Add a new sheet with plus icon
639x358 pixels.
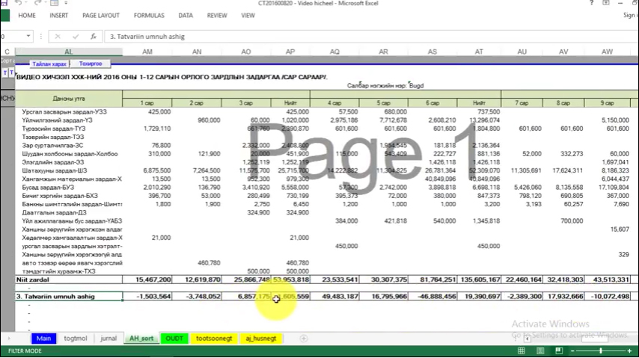(x=303, y=339)
